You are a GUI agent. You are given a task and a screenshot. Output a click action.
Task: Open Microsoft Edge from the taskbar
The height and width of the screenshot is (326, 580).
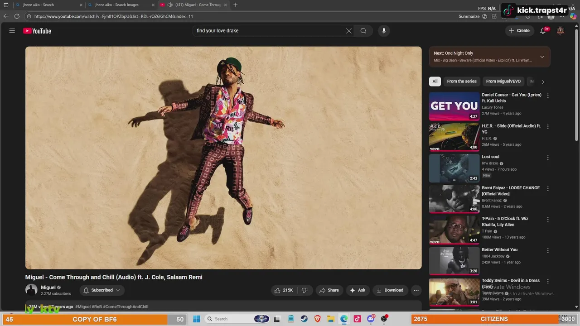344,319
